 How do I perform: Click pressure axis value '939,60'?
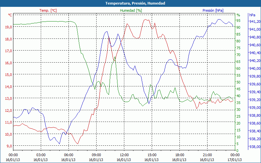tap(255, 84)
